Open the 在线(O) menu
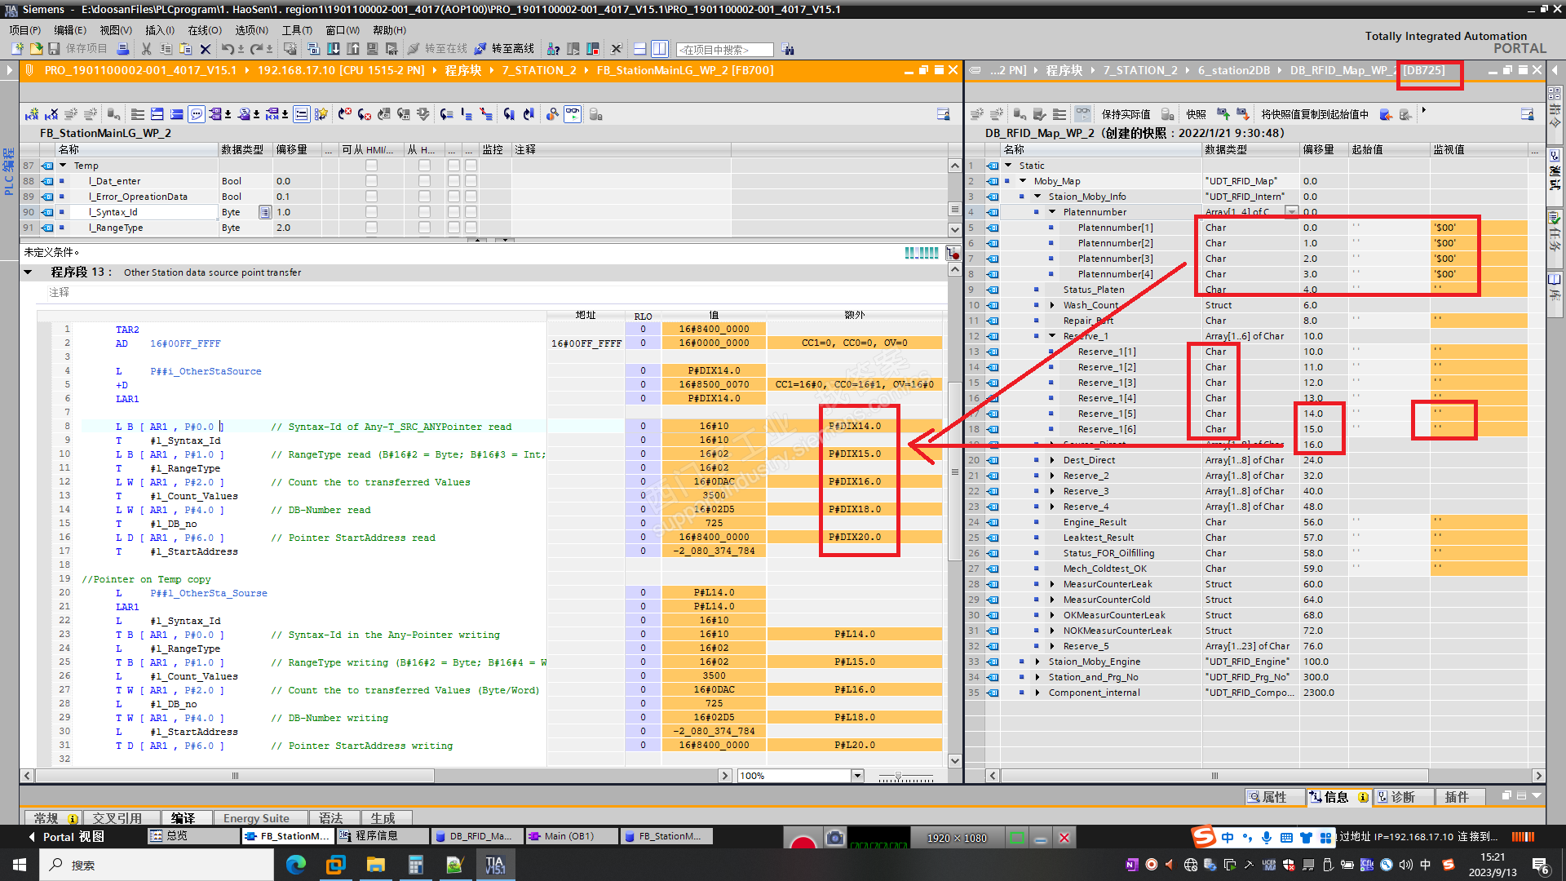Image resolution: width=1566 pixels, height=881 pixels. pyautogui.click(x=204, y=30)
